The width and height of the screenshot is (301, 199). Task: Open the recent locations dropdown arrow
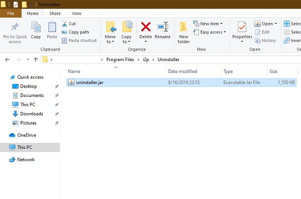(x=28, y=59)
